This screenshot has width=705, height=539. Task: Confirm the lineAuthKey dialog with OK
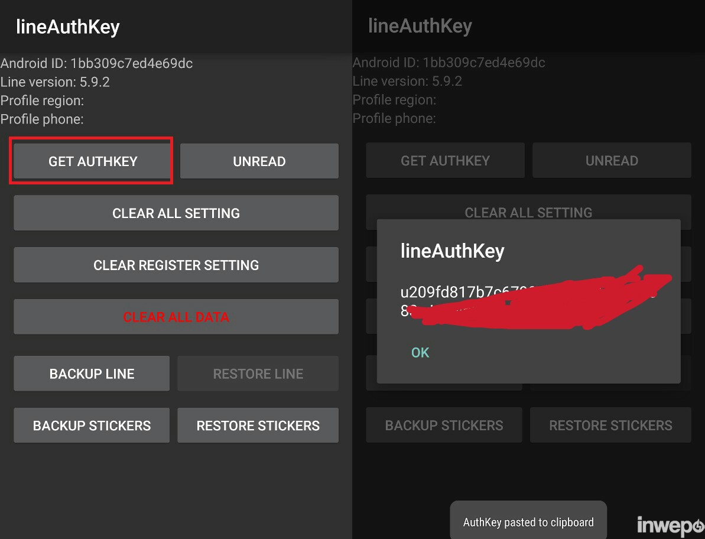[x=420, y=352]
